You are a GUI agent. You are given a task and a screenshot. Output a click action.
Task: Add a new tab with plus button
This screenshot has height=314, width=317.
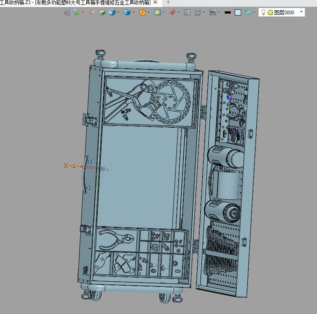click(x=168, y=2)
